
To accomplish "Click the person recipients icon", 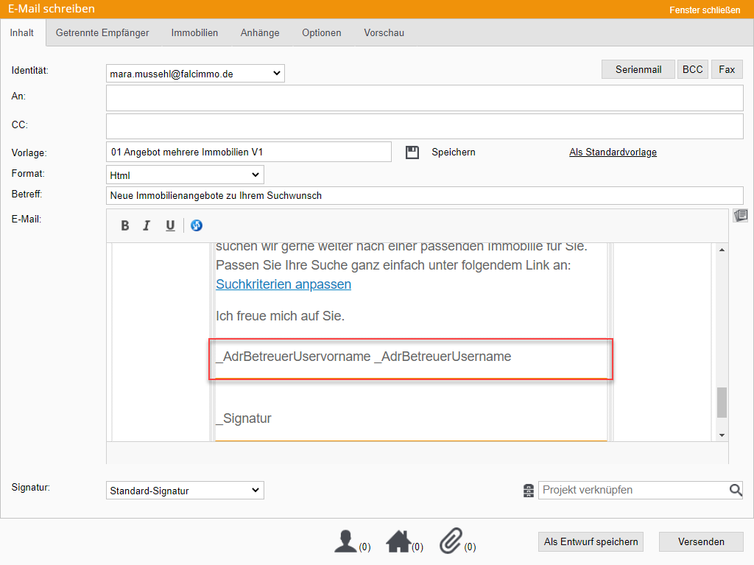I will (345, 541).
